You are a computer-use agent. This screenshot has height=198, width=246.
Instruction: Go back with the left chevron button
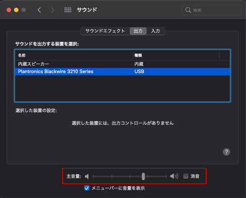pyautogui.click(x=39, y=10)
